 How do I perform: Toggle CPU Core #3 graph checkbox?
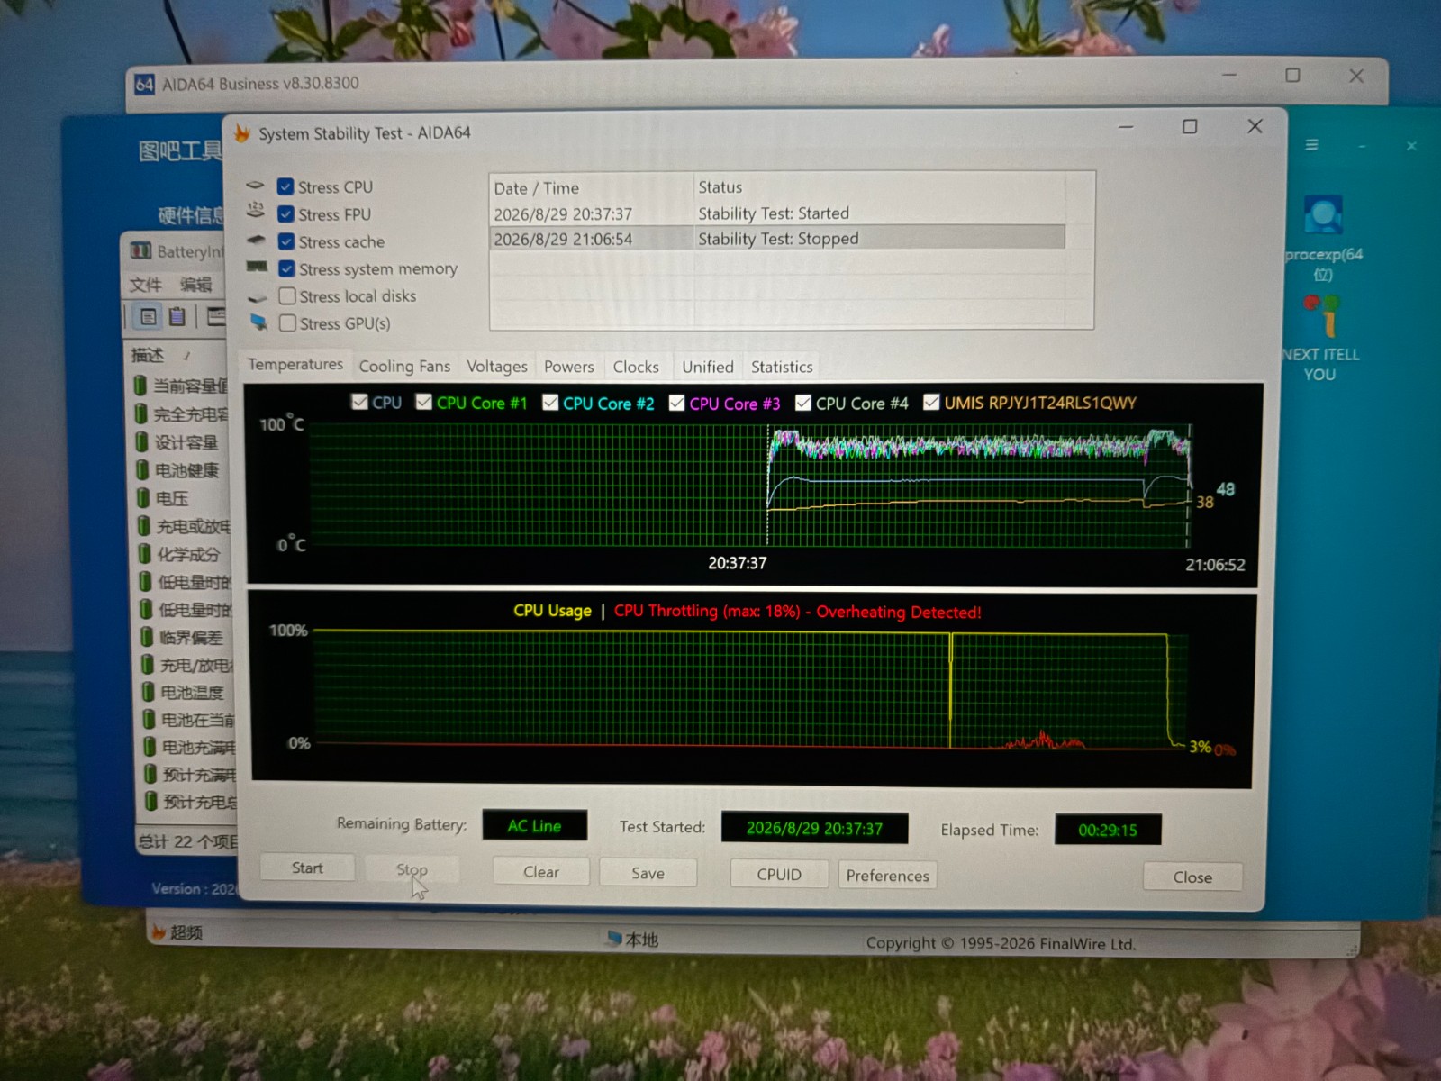[676, 403]
